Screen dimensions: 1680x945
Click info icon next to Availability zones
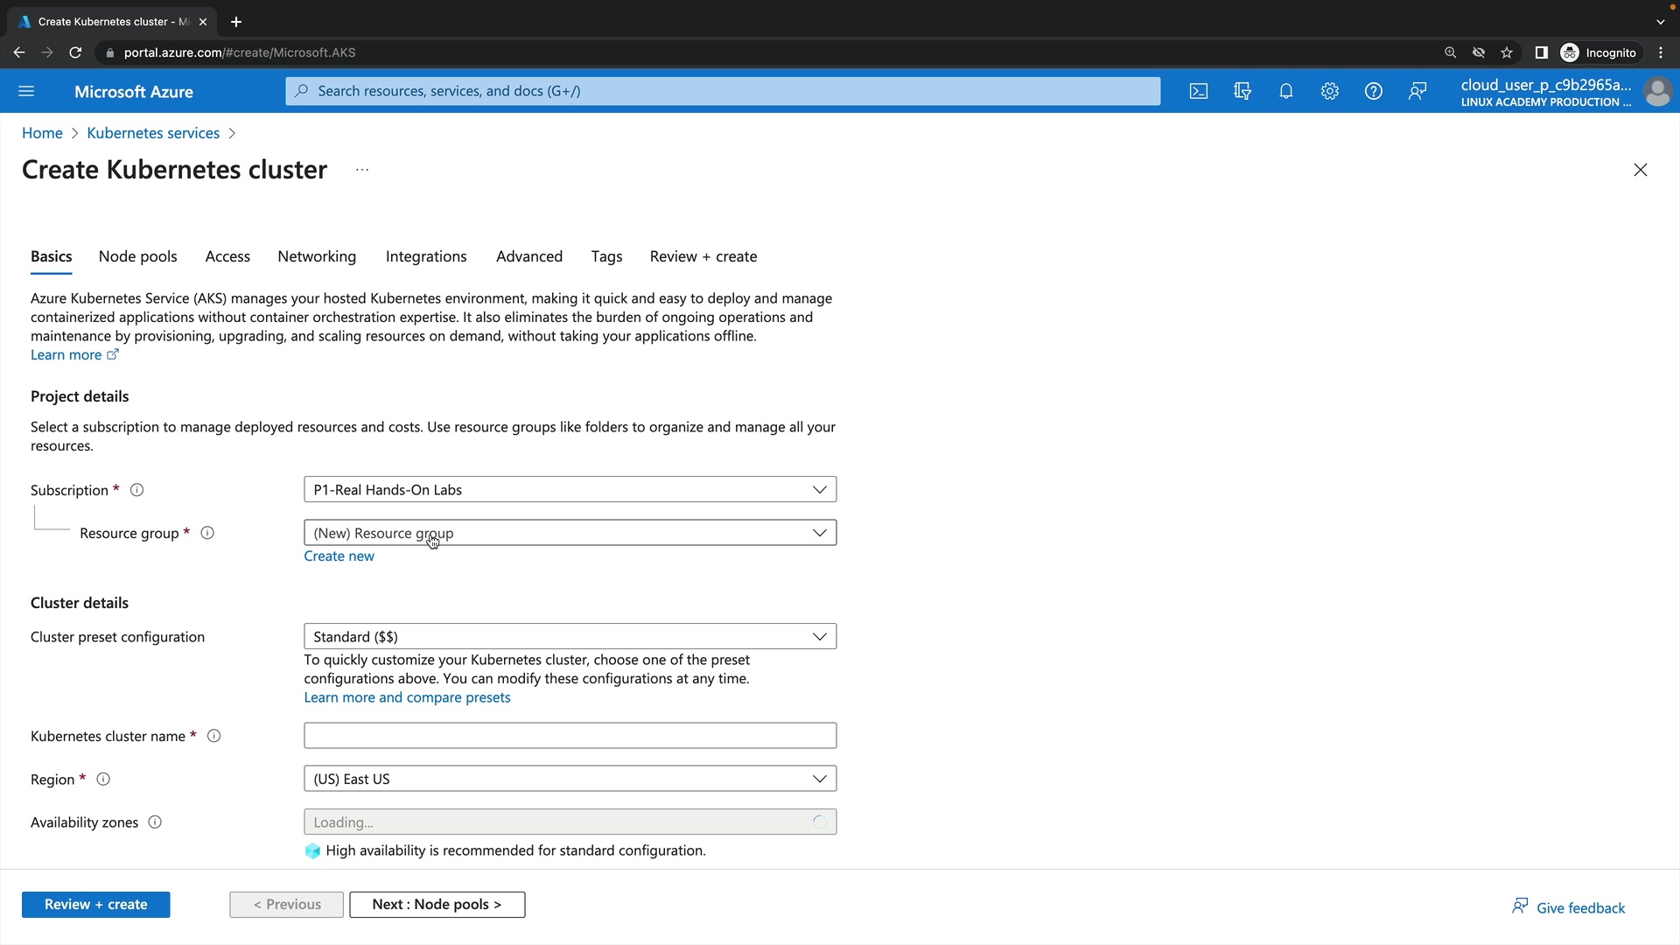pyautogui.click(x=155, y=822)
